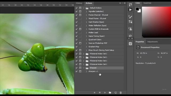Screen dimensions: 171x96
Task: Select the Custom RGB to Grayscale action
Action: 99,29
